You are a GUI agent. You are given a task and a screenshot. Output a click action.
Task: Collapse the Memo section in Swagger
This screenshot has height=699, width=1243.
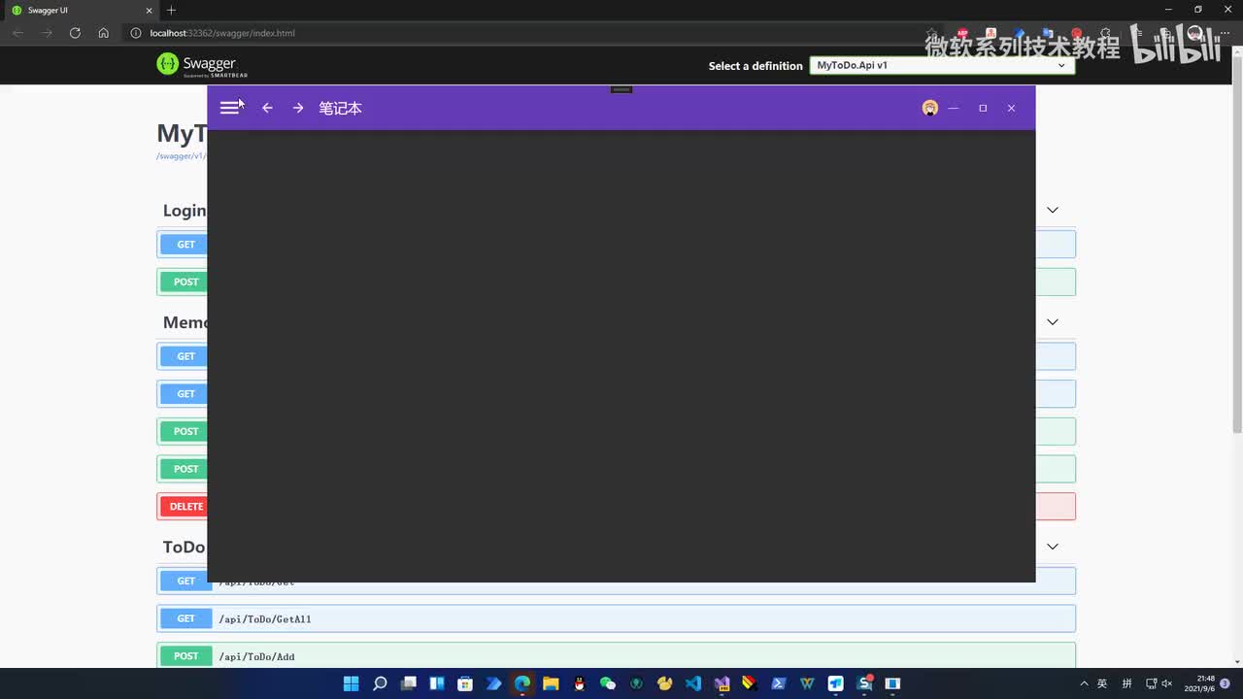[x=1052, y=322]
